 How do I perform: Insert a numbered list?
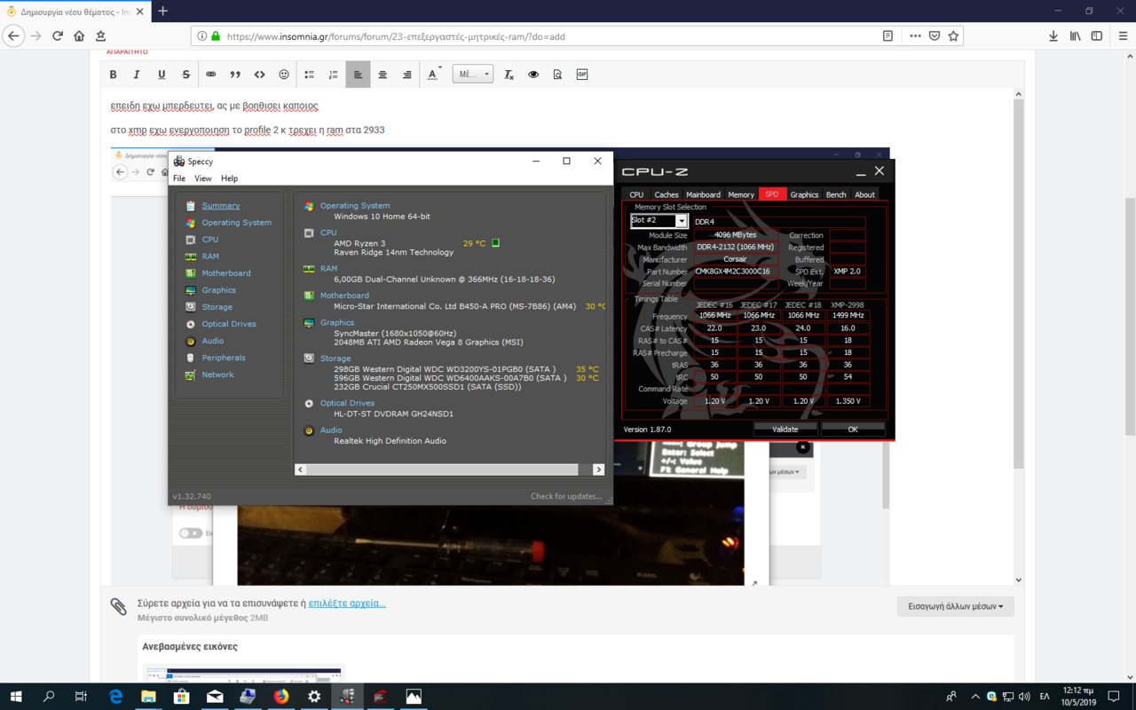click(334, 75)
